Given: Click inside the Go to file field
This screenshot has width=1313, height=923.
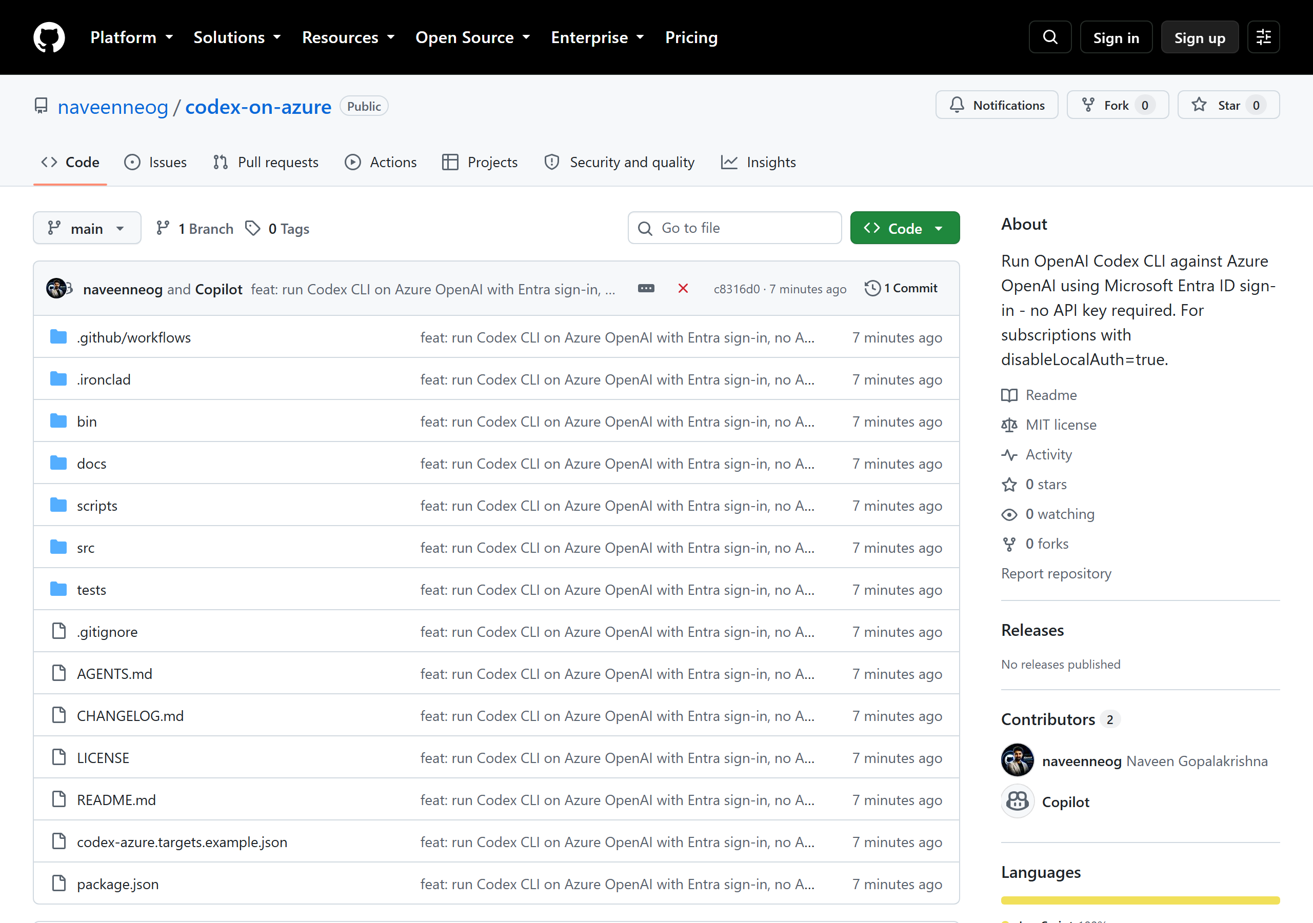Looking at the screenshot, I should pos(734,228).
